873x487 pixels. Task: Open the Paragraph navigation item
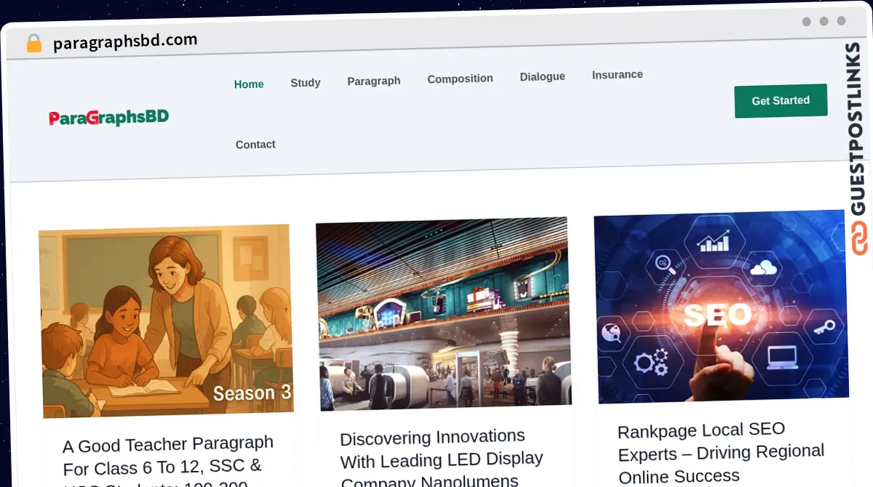[374, 81]
